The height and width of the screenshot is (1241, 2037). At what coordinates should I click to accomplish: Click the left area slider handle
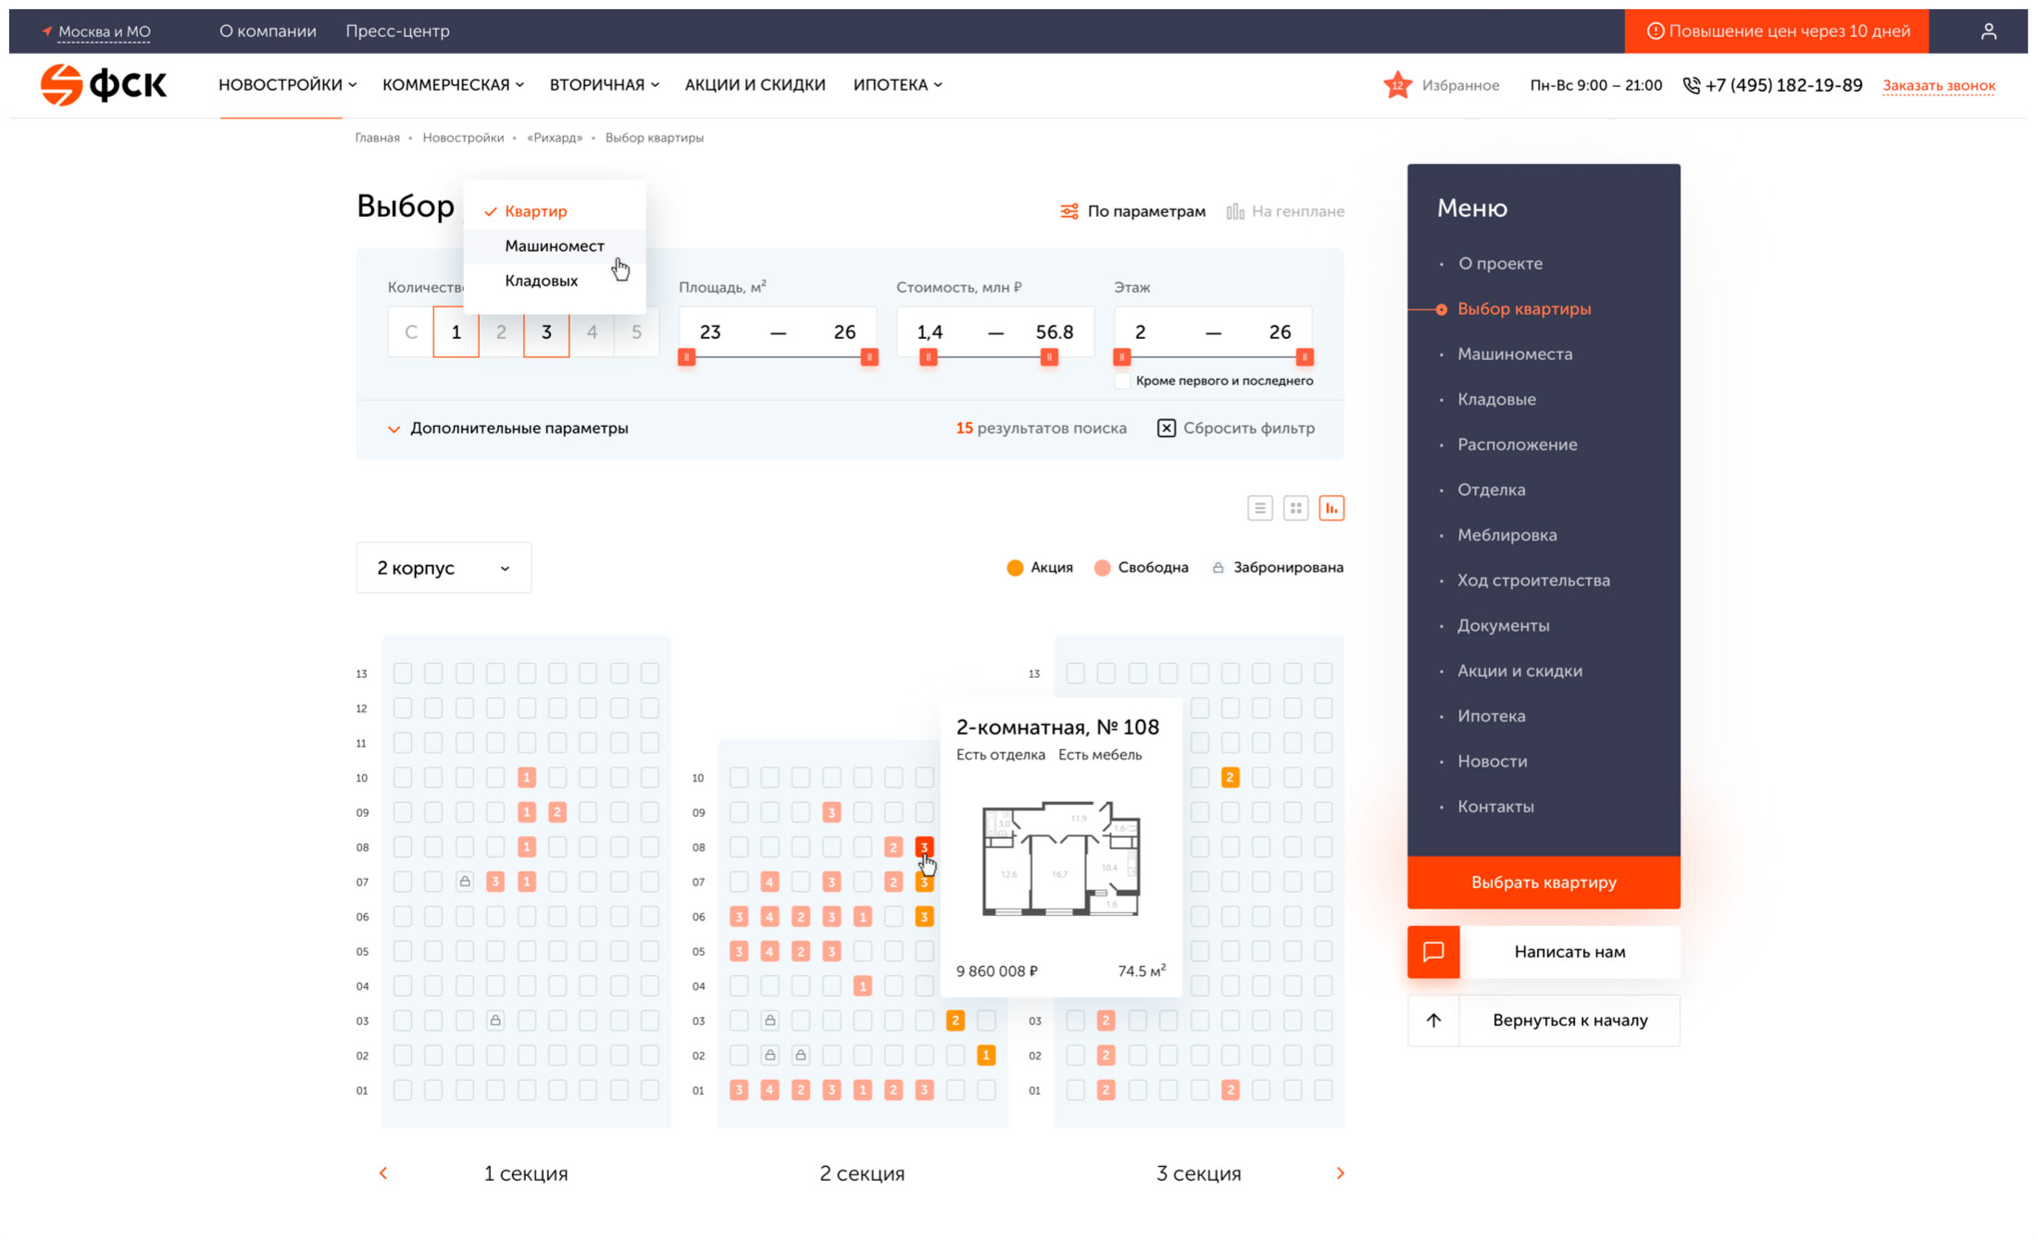pyautogui.click(x=686, y=357)
